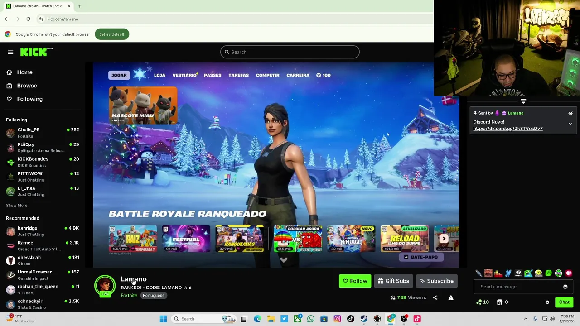Insert the red circle emote

point(569,273)
